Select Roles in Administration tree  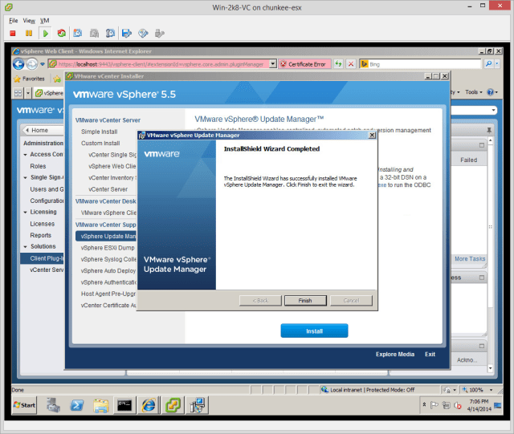(x=38, y=166)
